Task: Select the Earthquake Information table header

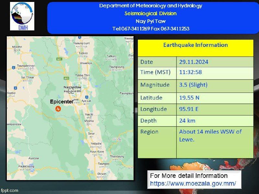Action: pyautogui.click(x=195, y=45)
